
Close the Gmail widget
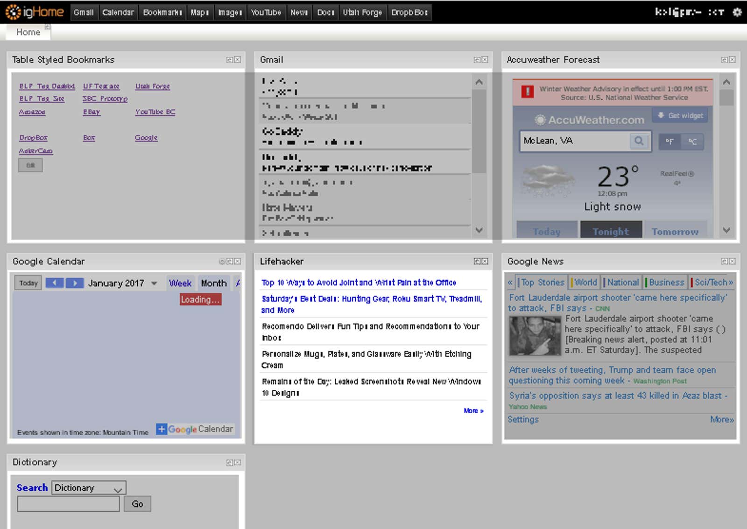(x=485, y=60)
